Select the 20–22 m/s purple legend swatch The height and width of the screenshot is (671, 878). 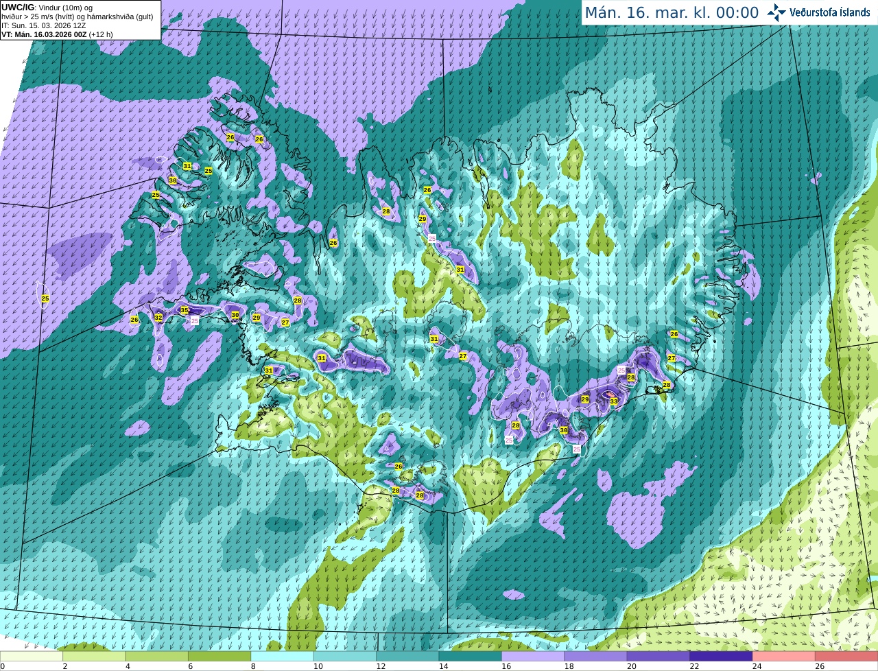pos(658,657)
